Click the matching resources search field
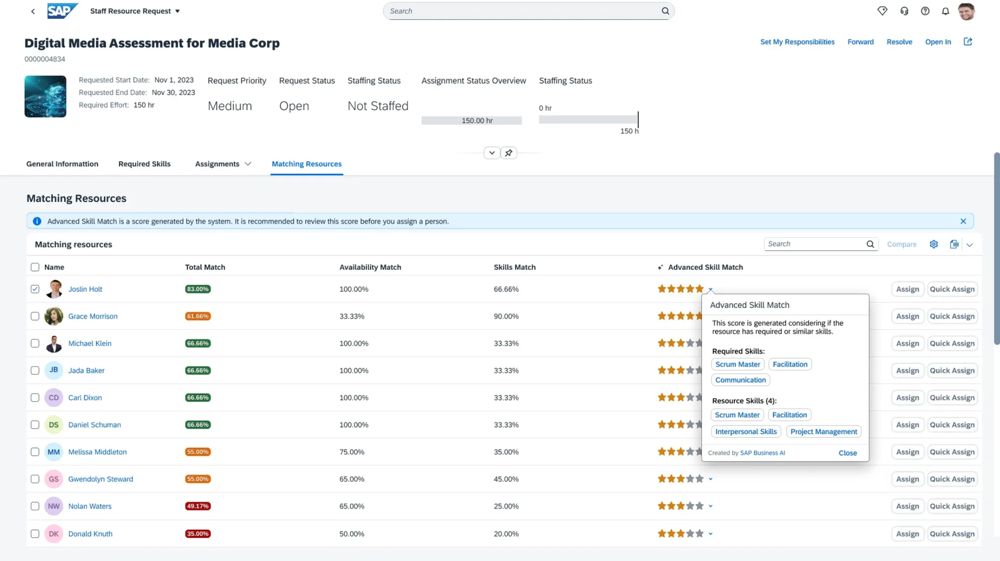The image size is (1000, 561). 814,244
